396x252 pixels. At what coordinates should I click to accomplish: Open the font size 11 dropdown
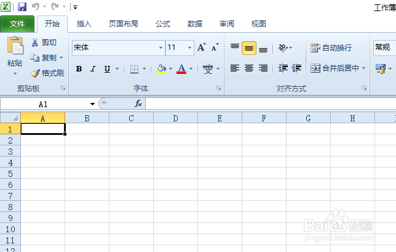[x=189, y=47]
